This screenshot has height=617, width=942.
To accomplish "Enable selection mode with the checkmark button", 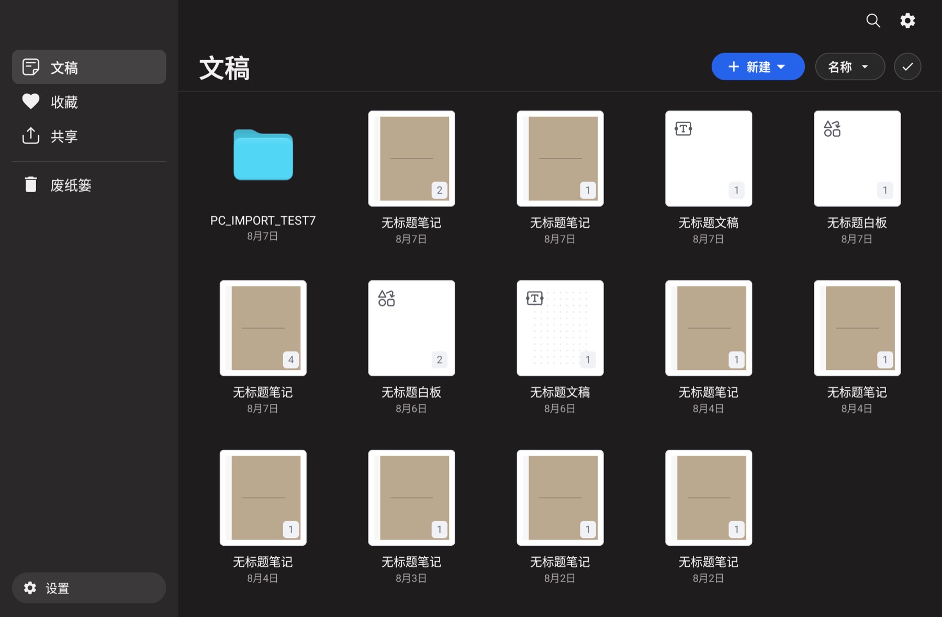I will [x=907, y=67].
